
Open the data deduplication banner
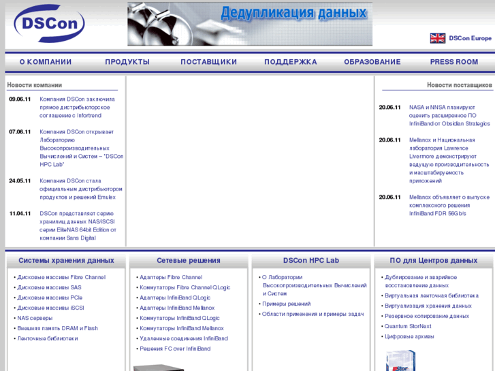(x=250, y=24)
